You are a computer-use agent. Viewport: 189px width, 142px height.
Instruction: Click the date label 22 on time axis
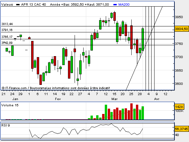tap(72, 94)
